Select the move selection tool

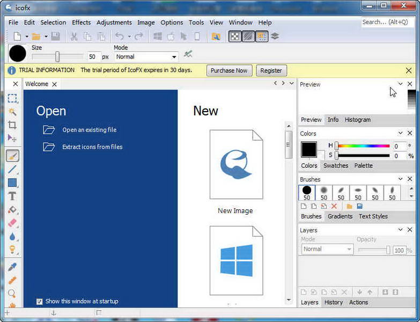pyautogui.click(x=12, y=138)
